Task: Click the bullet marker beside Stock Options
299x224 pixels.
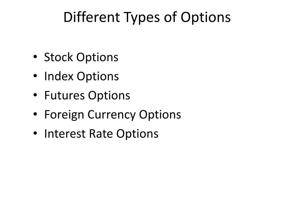Action: [35, 57]
